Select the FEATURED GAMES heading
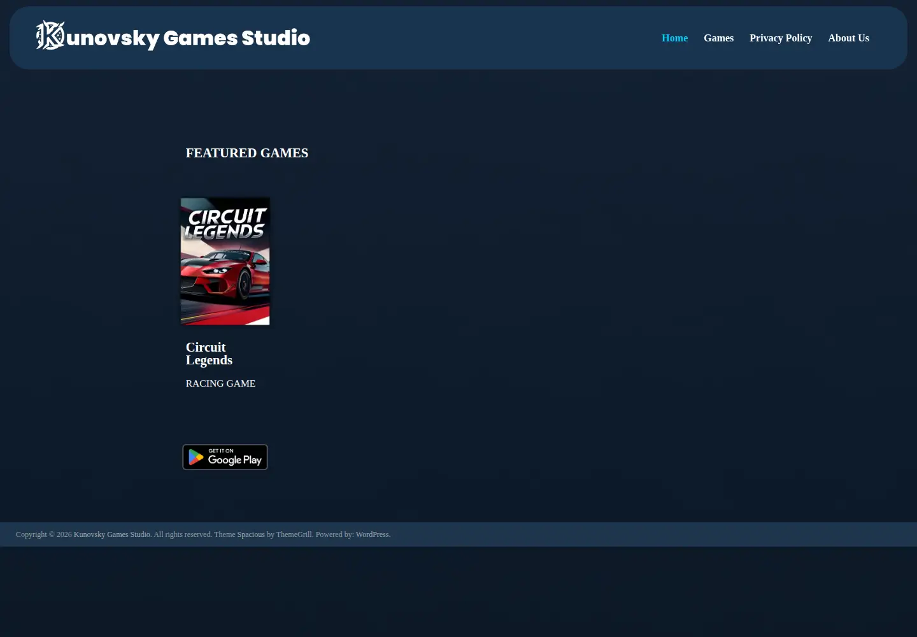Viewport: 917px width, 637px height. pyautogui.click(x=247, y=153)
